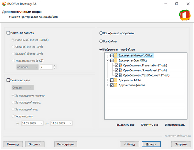Image resolution: width=194 pixels, height=150 pixels.
Task: Select 'За последний год' radio button
Action: [x=13, y=110]
